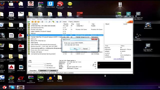Open the Servers menu
The image size is (160, 90).
pyautogui.click(x=39, y=19)
